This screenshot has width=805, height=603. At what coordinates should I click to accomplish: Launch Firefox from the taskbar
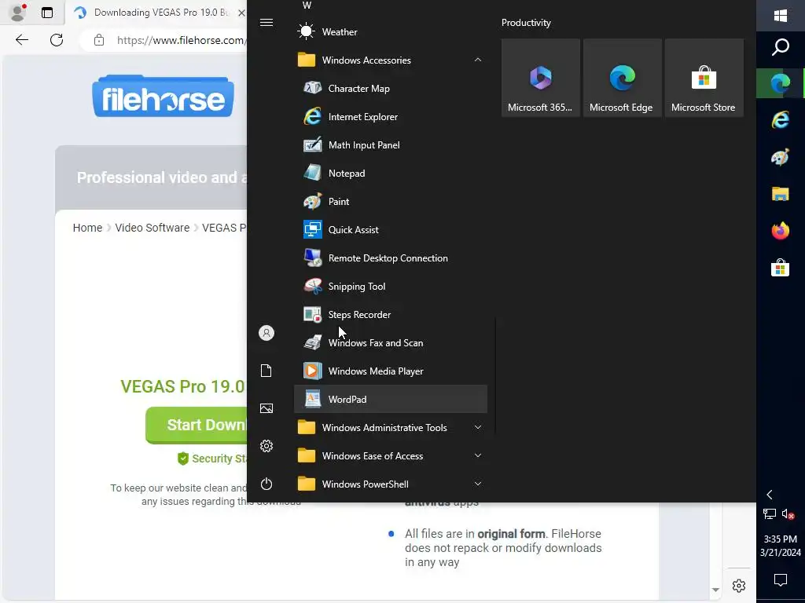pos(781,231)
